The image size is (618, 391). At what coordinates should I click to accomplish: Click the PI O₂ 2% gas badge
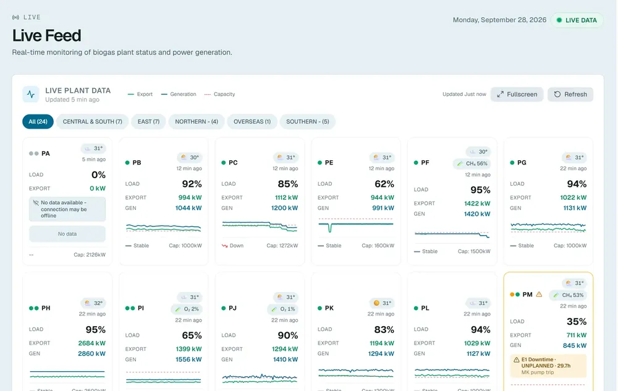pos(187,309)
